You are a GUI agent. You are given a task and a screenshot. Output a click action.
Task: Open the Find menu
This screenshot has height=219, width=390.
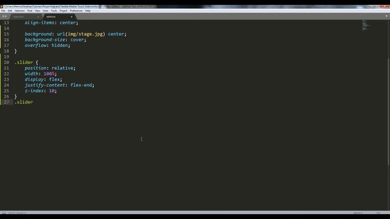(x=30, y=11)
